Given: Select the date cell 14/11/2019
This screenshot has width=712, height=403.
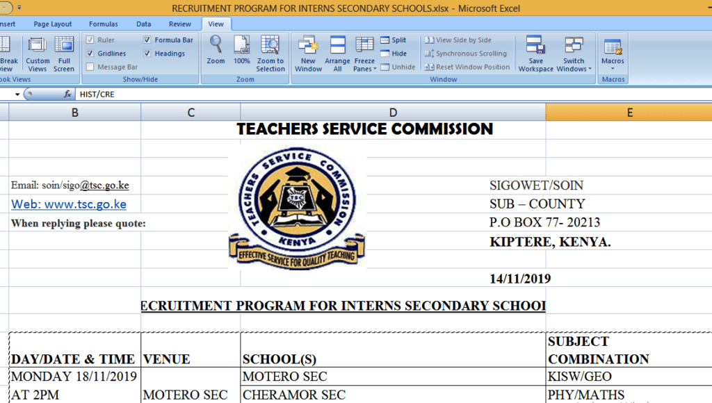Looking at the screenshot, I should click(x=520, y=279).
